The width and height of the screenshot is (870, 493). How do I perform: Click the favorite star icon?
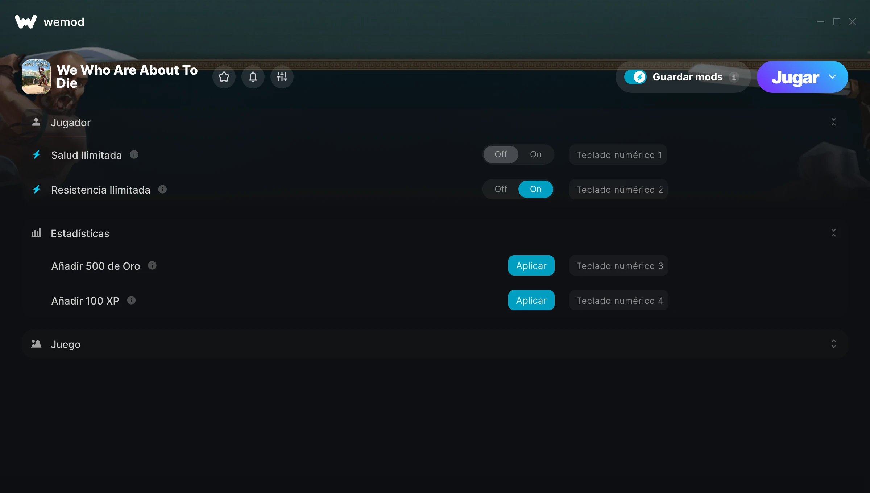[224, 77]
